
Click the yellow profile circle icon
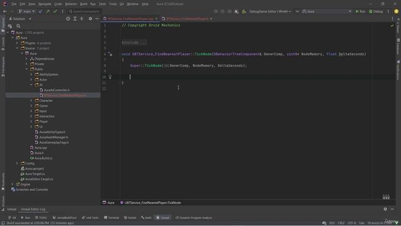[x=396, y=11]
